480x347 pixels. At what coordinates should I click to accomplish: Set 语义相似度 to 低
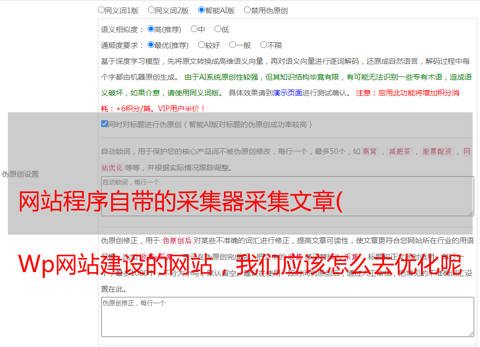(218, 29)
